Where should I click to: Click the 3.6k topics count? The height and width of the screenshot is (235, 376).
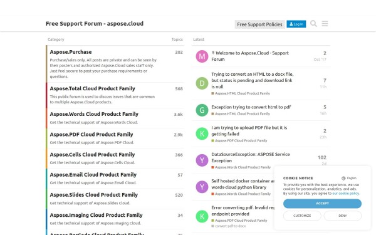pyautogui.click(x=178, y=115)
